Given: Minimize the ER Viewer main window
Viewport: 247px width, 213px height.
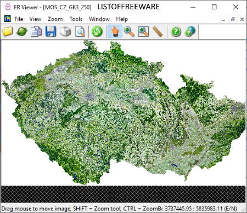Looking at the screenshot, I should [193, 7].
